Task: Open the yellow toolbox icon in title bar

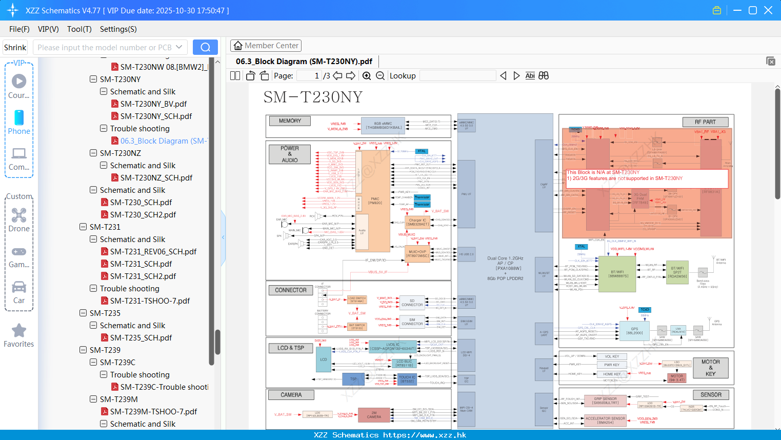Action: 717,10
